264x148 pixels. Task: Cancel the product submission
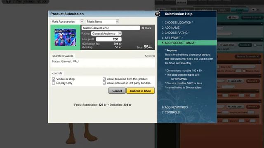117,91
